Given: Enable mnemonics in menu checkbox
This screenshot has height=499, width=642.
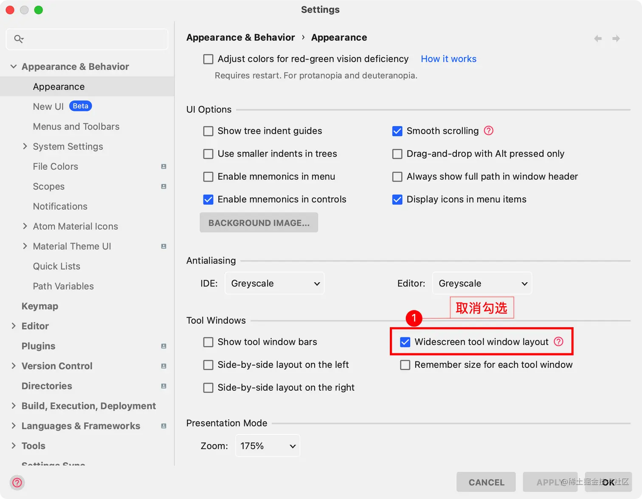Looking at the screenshot, I should [208, 177].
